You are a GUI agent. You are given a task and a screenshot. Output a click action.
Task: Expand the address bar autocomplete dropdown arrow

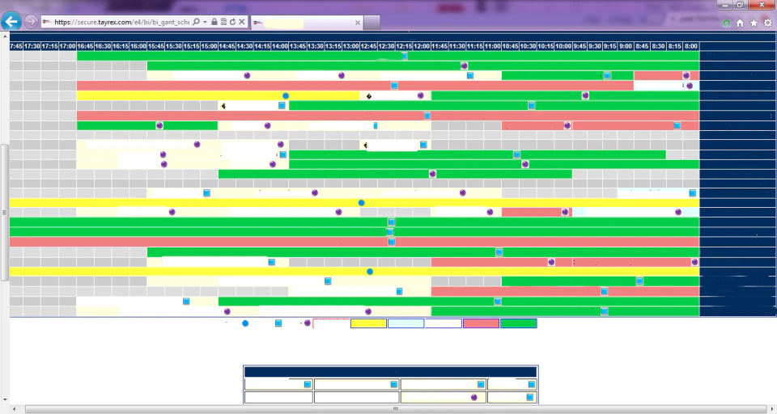205,22
